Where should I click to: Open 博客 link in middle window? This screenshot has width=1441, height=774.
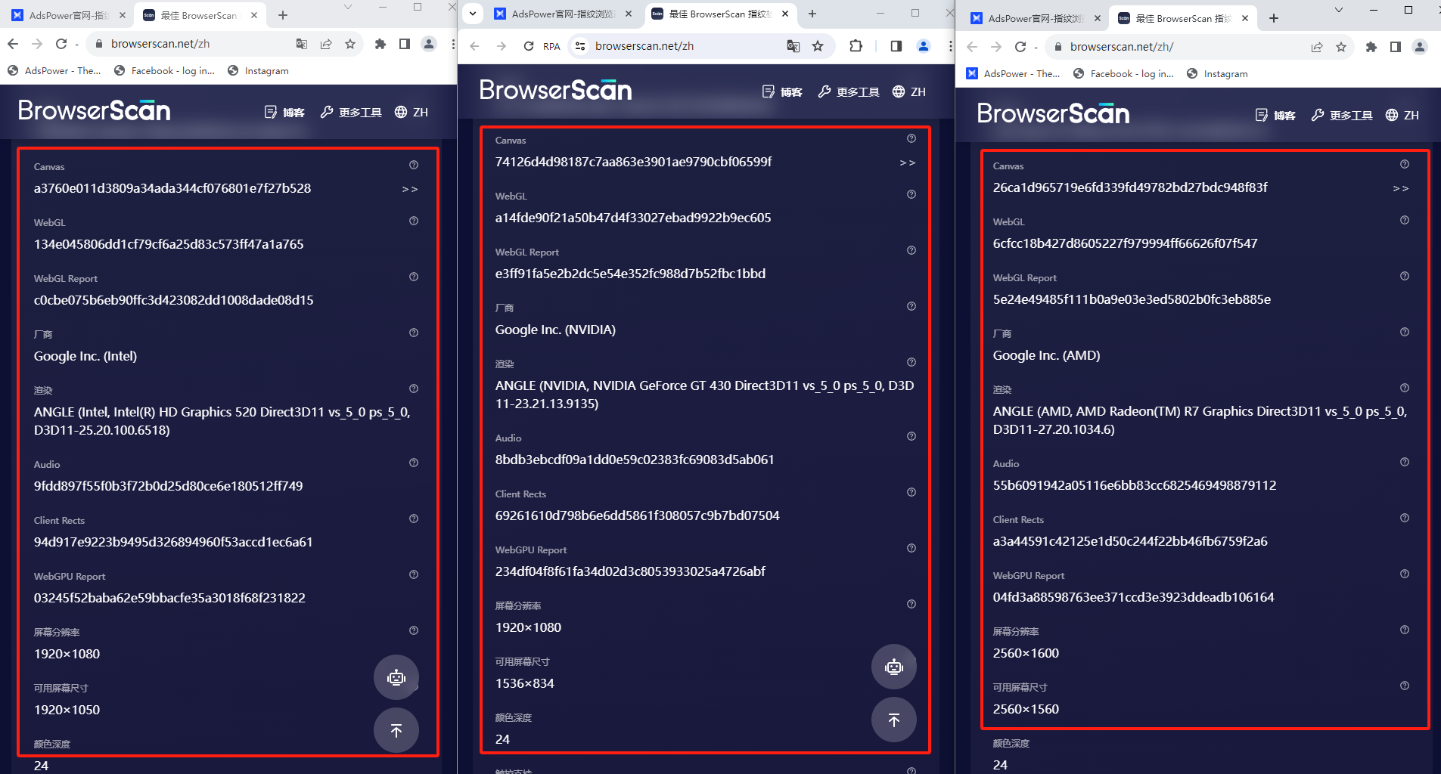[x=782, y=91]
